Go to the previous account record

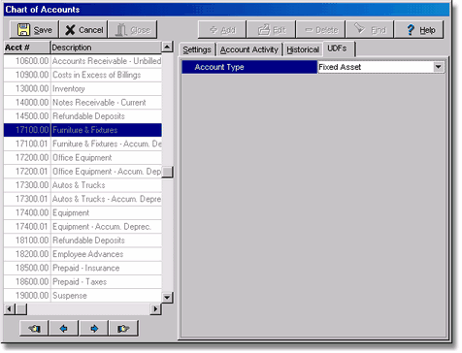point(64,329)
